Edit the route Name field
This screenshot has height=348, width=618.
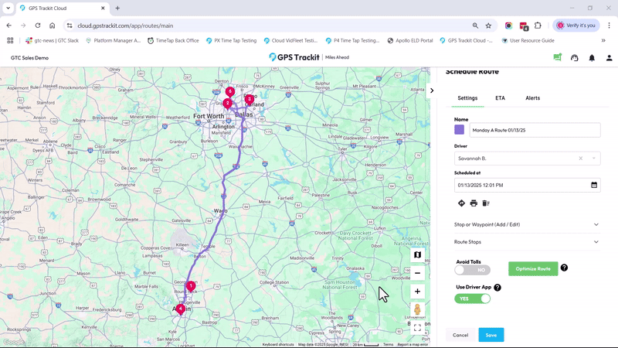pyautogui.click(x=535, y=130)
